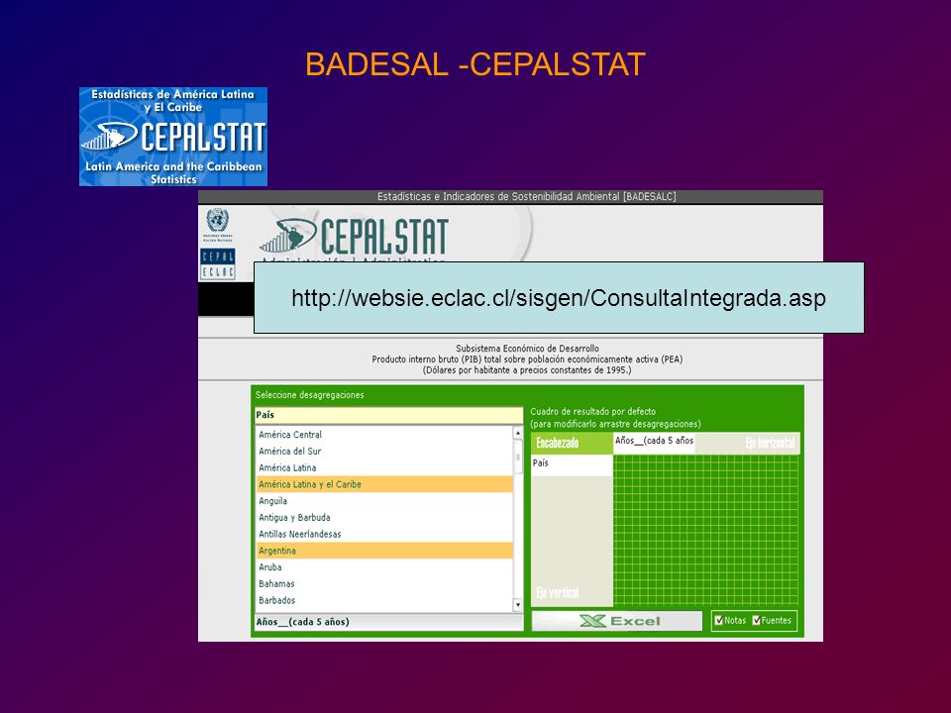This screenshot has width=951, height=713.
Task: Select Barbados in the country list
Action: coord(384,600)
